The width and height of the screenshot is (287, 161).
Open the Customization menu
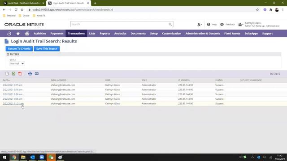click(x=171, y=34)
